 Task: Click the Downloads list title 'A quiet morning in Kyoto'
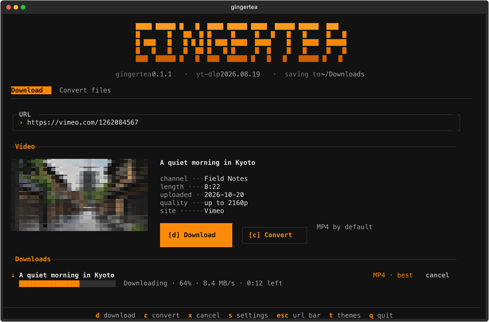click(x=67, y=275)
